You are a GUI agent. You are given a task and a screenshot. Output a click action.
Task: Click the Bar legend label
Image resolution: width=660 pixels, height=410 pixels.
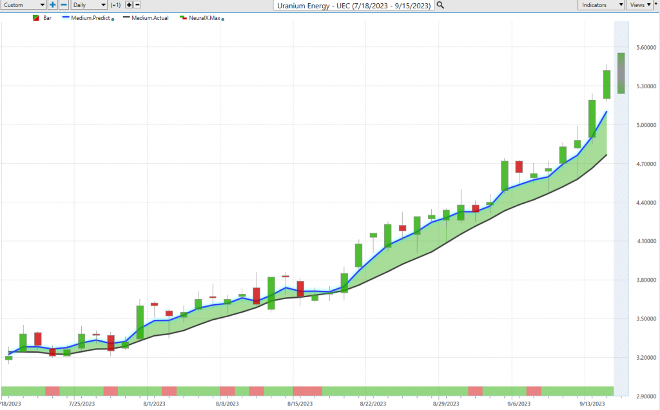47,18
